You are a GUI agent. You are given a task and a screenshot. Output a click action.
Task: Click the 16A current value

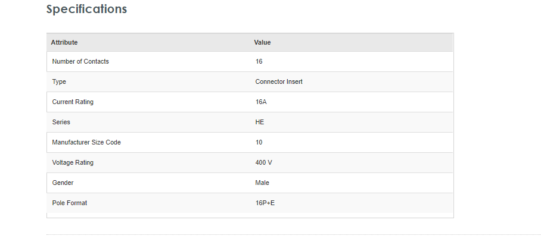click(261, 102)
